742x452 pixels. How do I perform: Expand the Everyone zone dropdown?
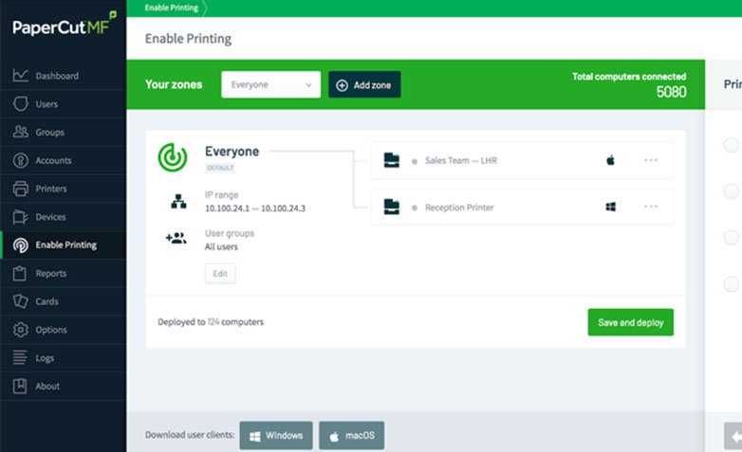pos(270,84)
